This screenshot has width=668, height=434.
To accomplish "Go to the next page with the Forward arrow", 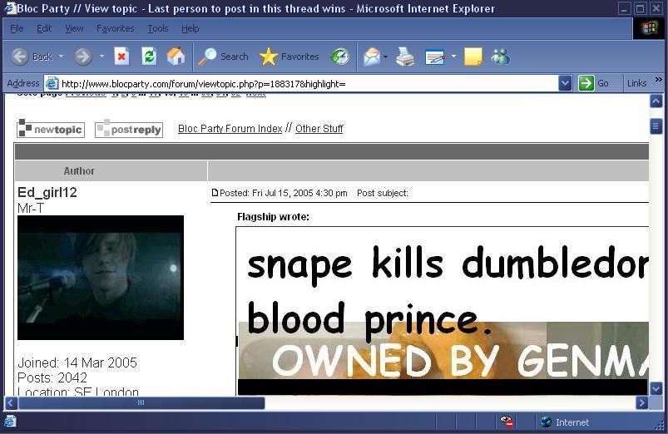I will pyautogui.click(x=83, y=57).
